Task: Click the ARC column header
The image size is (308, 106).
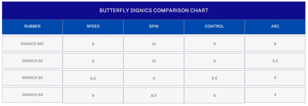Action: (x=275, y=26)
